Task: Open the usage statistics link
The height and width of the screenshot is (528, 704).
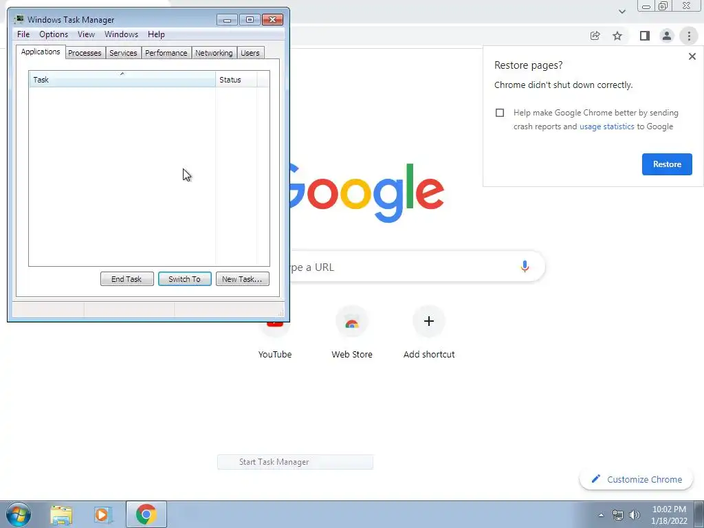Action: point(606,126)
